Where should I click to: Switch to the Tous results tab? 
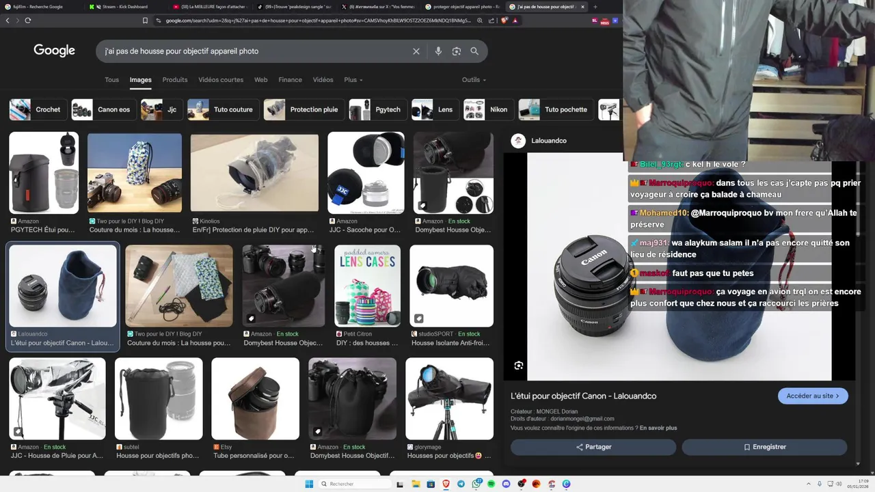[x=111, y=80]
